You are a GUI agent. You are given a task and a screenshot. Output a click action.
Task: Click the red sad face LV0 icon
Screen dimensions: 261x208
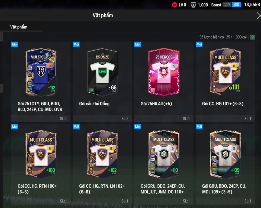(x=174, y=5)
